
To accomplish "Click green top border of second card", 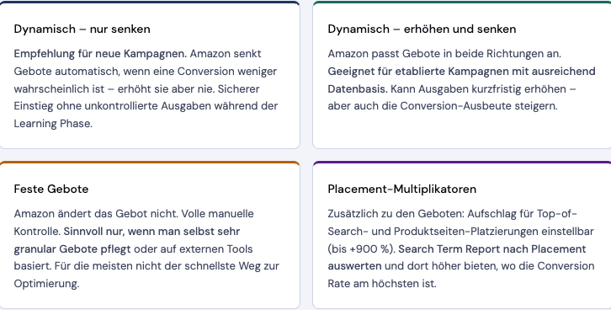I will coord(462,3).
